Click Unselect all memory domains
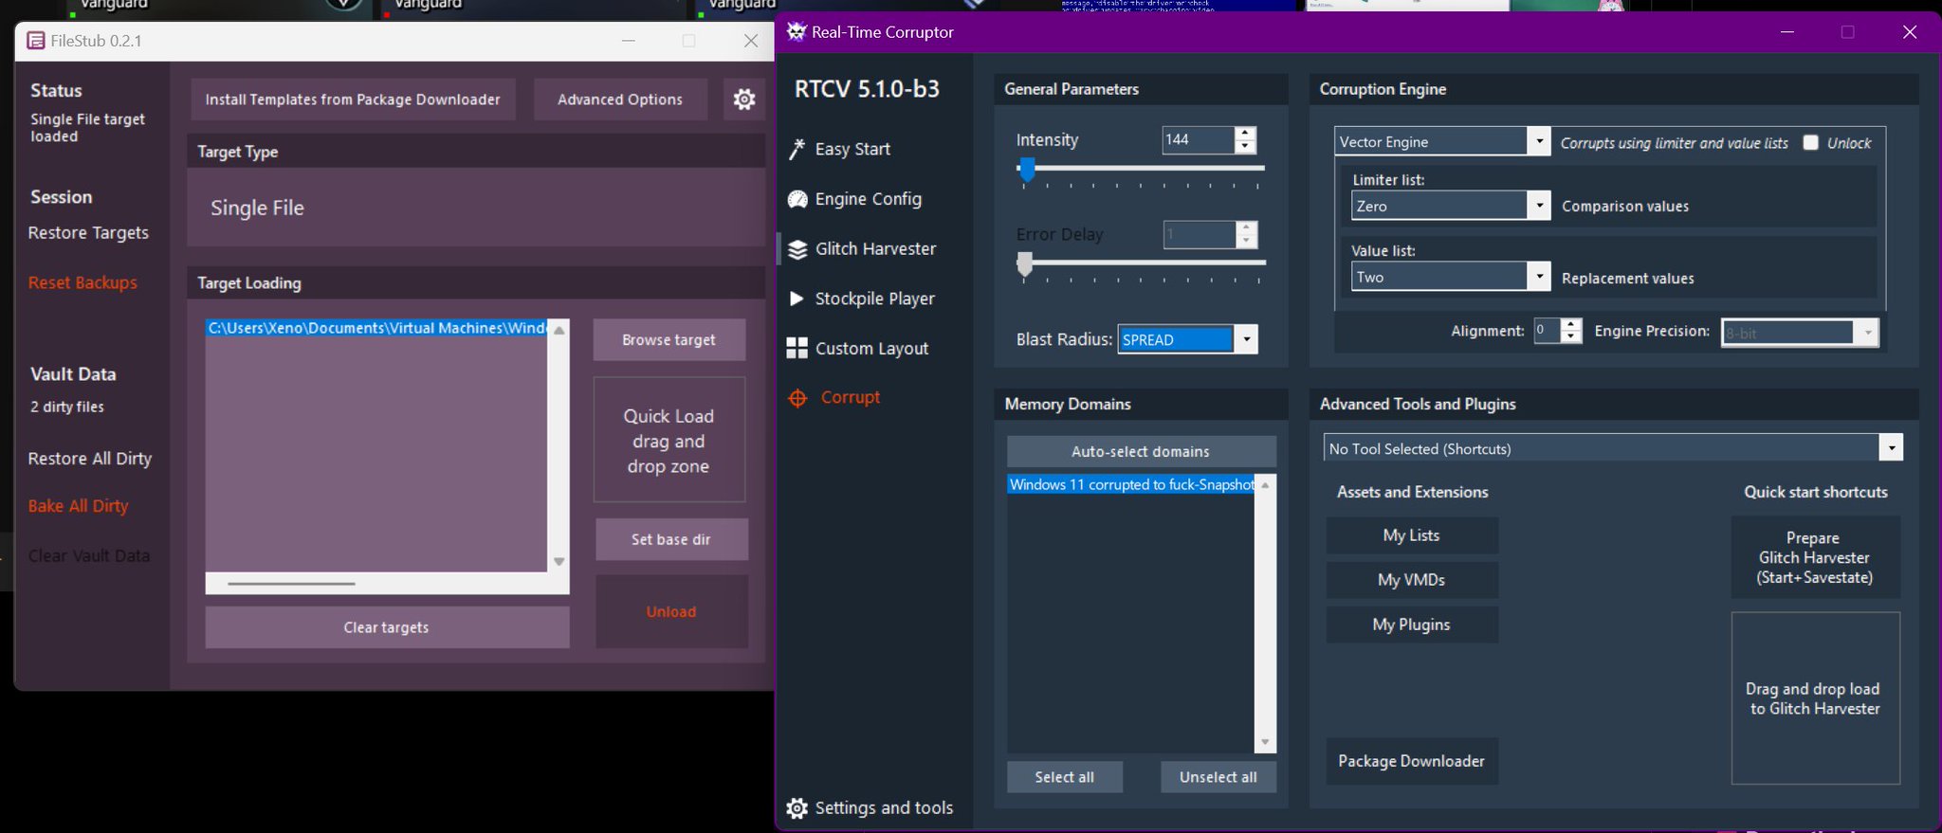This screenshot has width=1942, height=833. [x=1218, y=777]
